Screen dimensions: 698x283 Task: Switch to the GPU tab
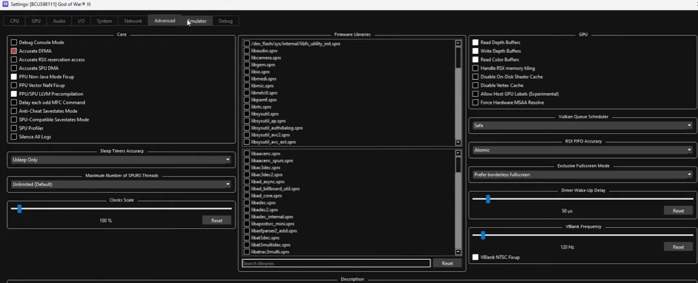pyautogui.click(x=36, y=21)
